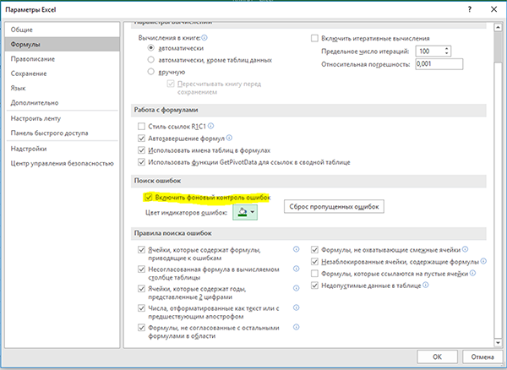This screenshot has height=370, width=507.
Task: Select Формулы category in sidebar
Action: tap(62, 44)
